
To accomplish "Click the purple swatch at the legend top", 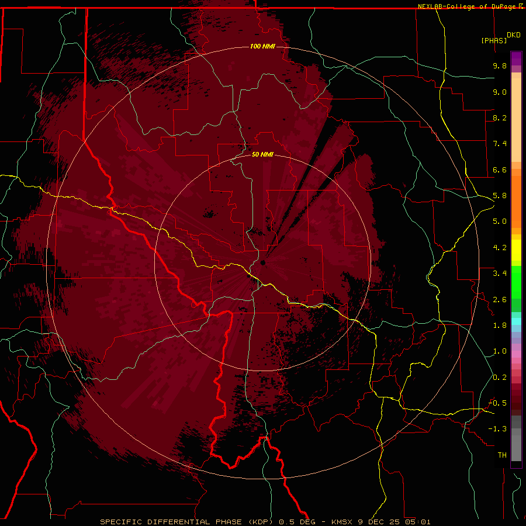I will click(516, 58).
